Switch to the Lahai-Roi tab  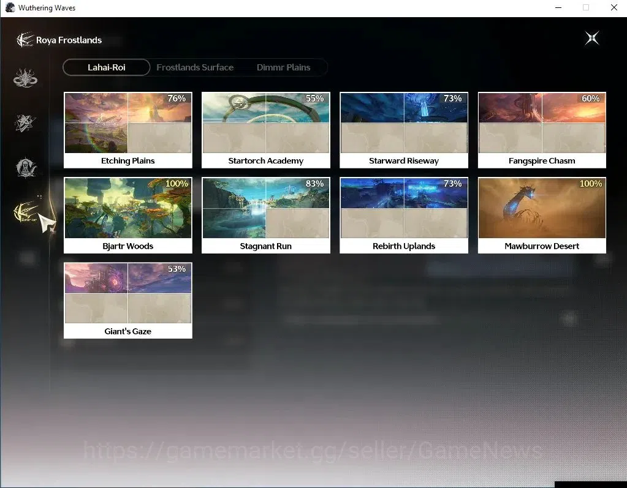[107, 67]
